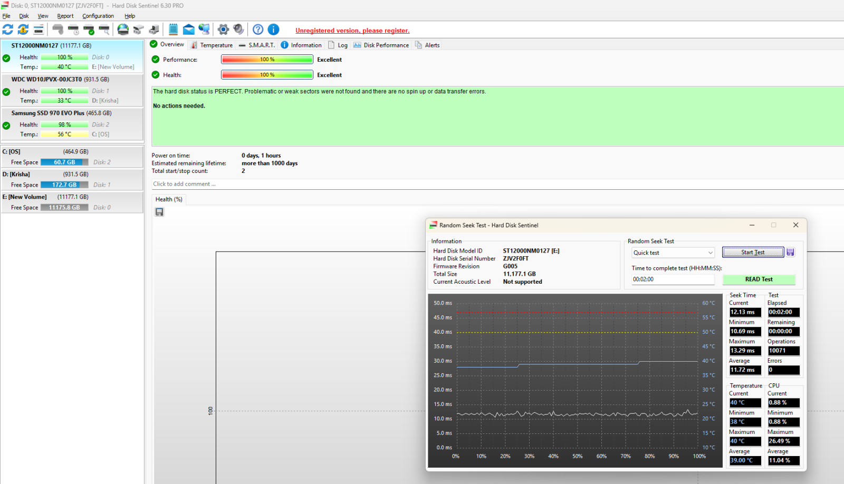Open the File menu
Viewport: 844px width, 484px height.
click(x=6, y=16)
